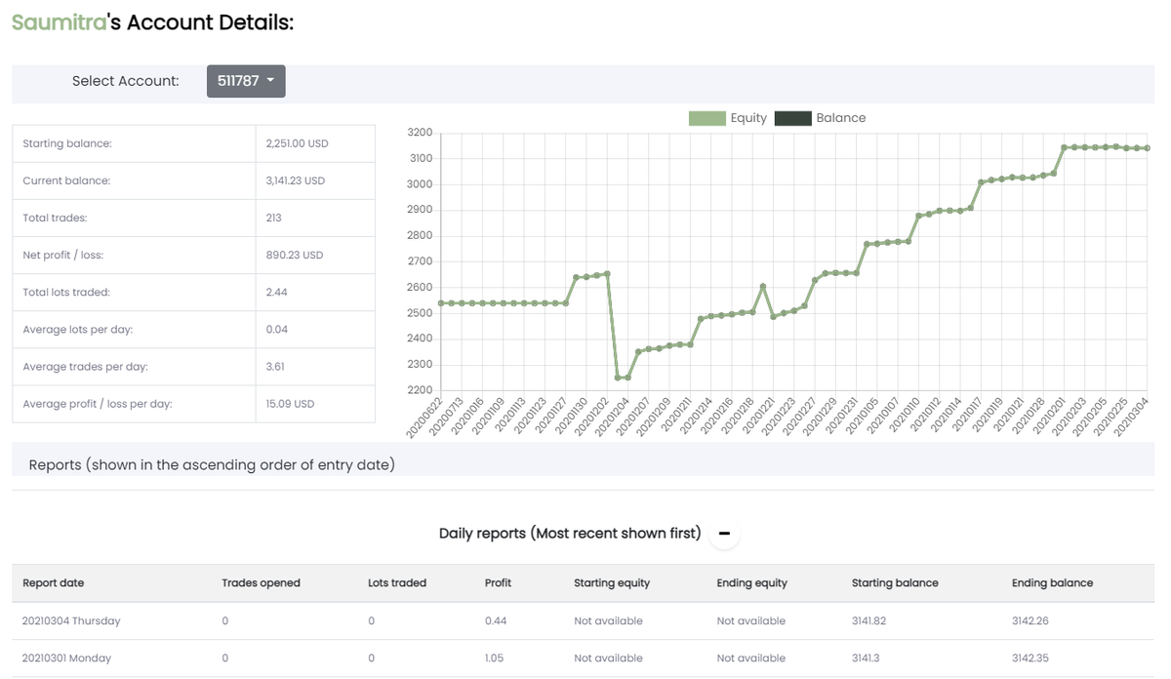Click the Ending balance column header

coord(1052,582)
